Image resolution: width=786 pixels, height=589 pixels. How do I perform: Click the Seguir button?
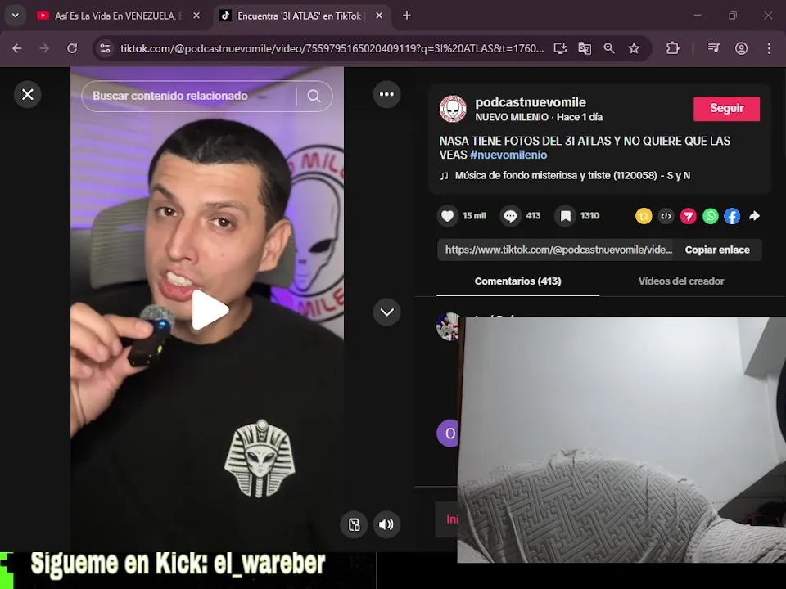click(726, 108)
